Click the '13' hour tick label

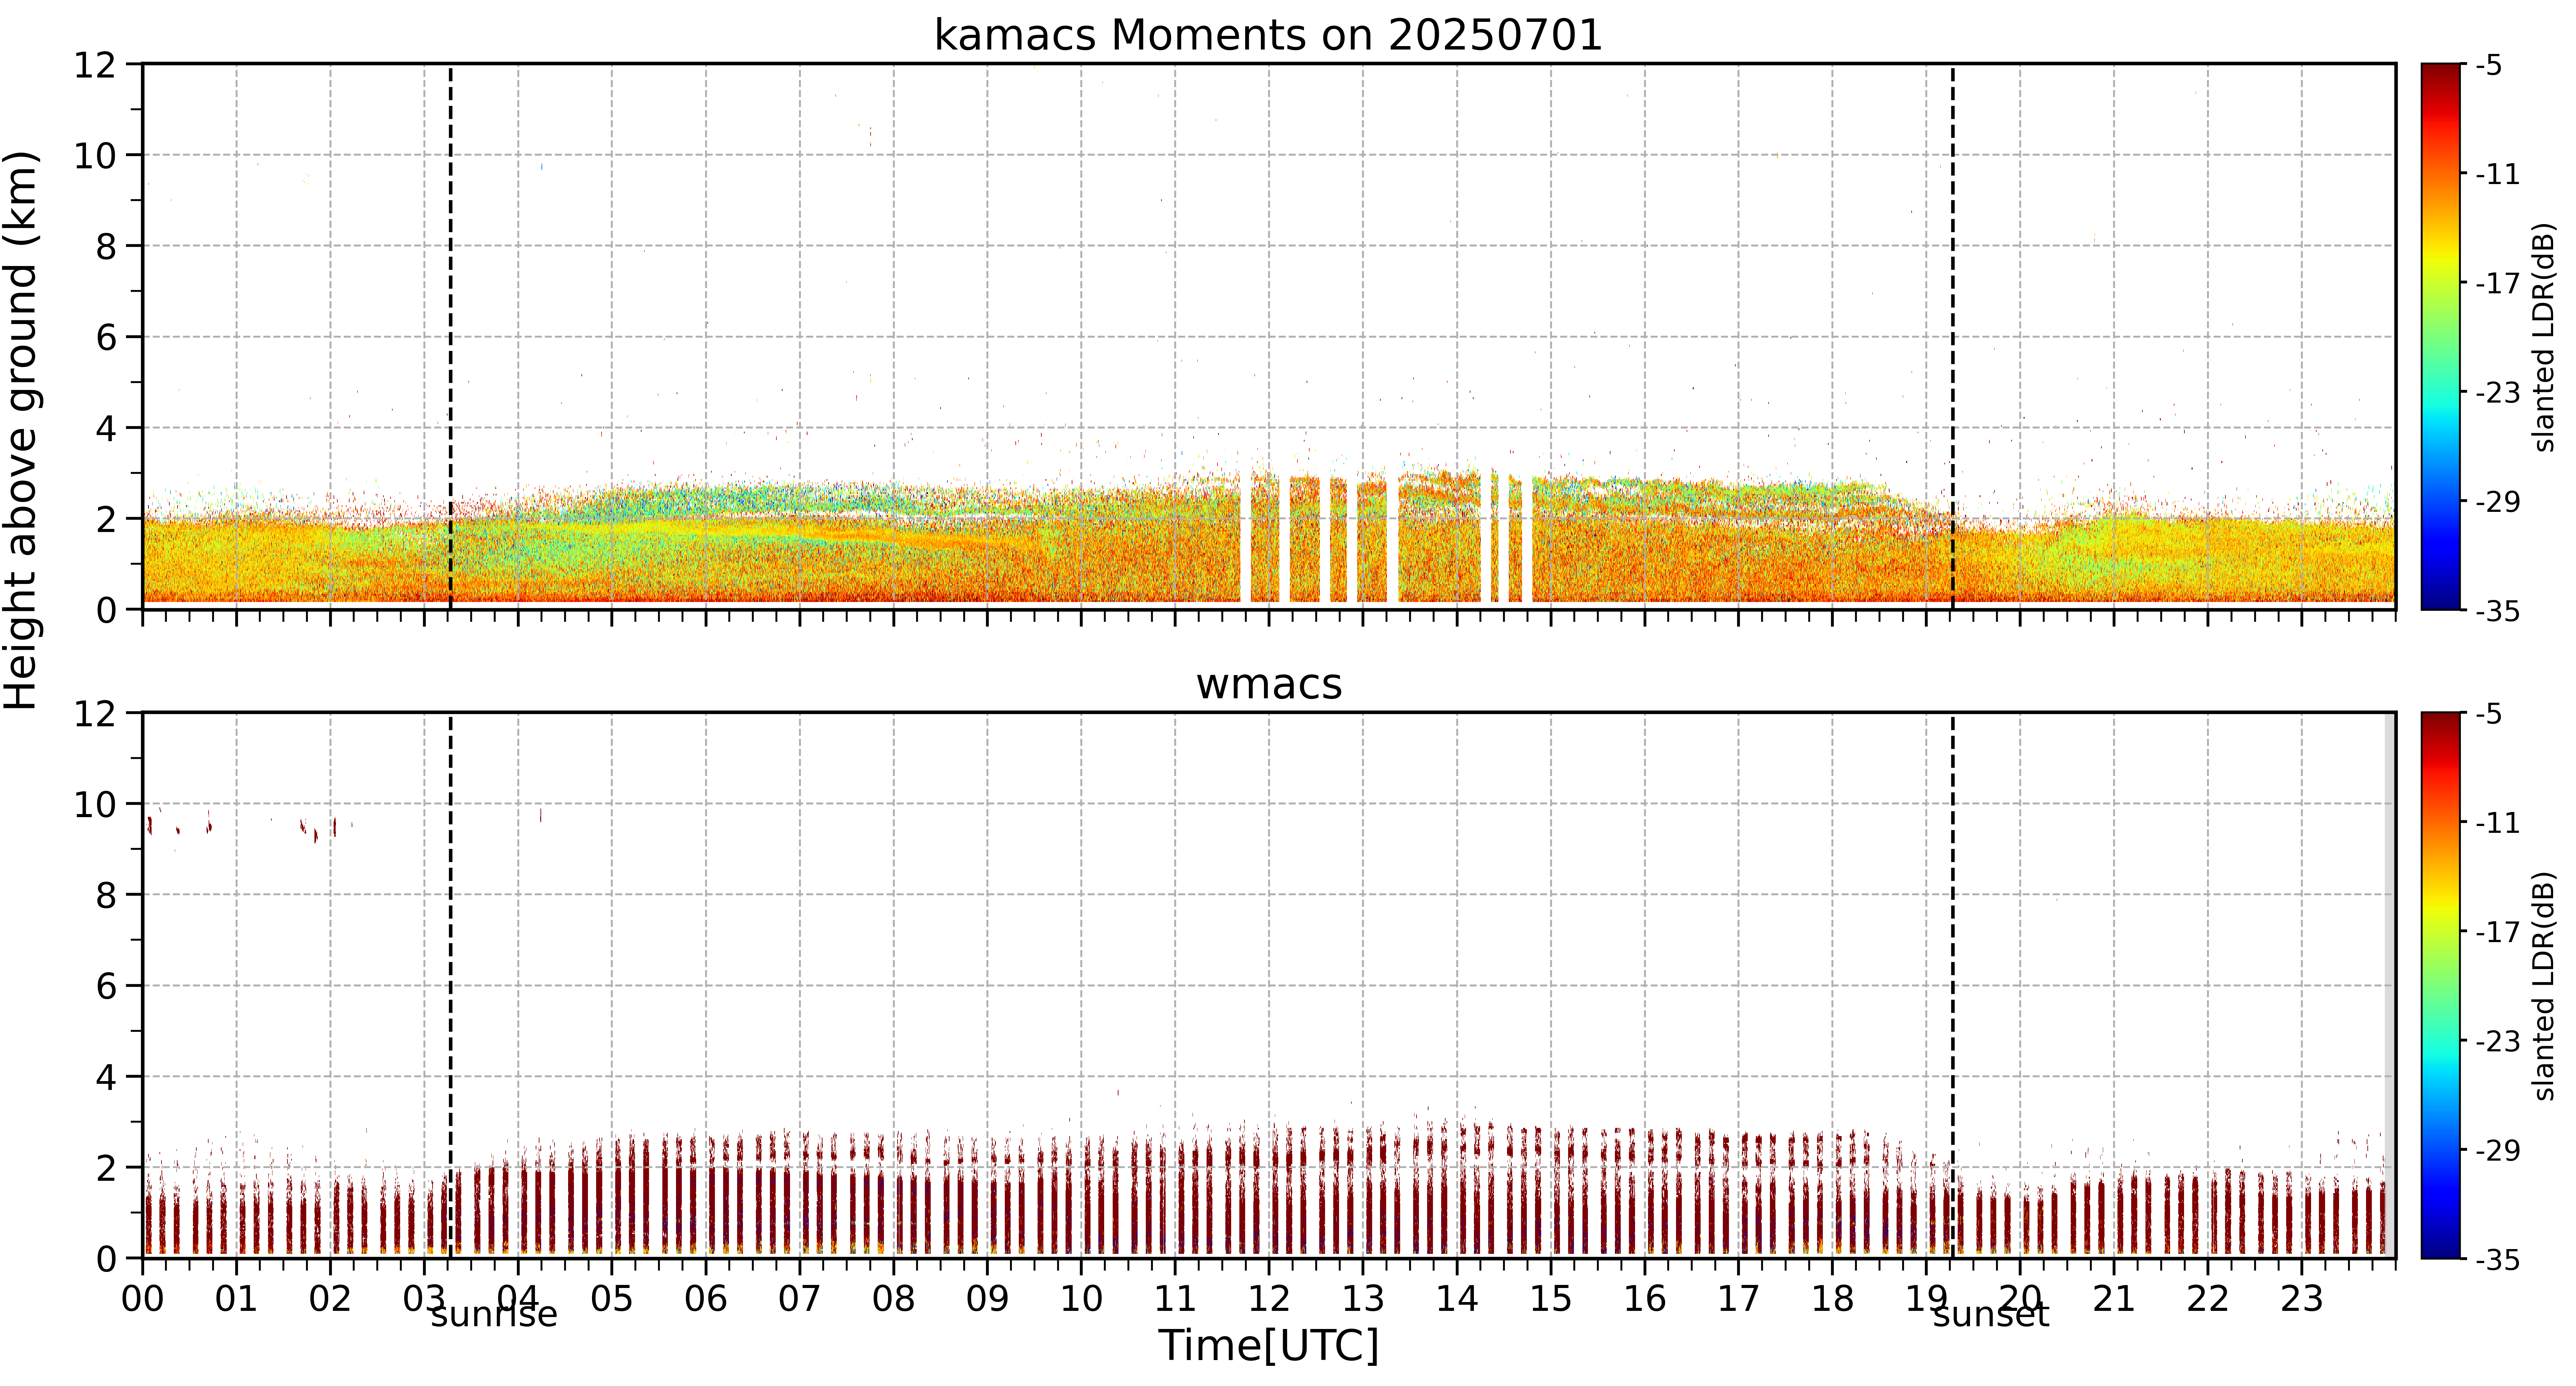click(1363, 1299)
